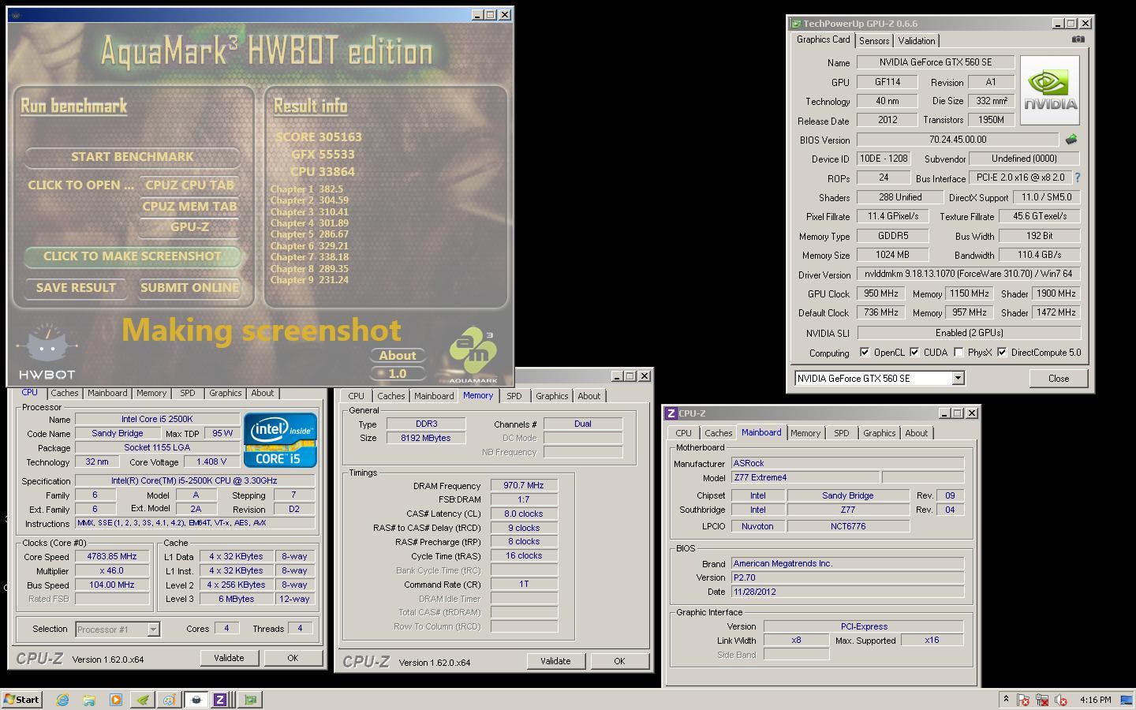The width and height of the screenshot is (1136, 710).
Task: Click the BIOS save chip icon in GPU-Z
Action: tap(1071, 140)
